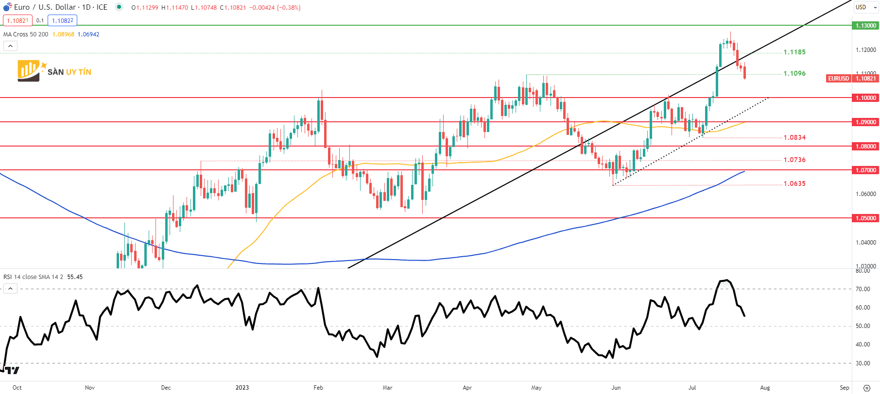Click the 2023 label on time axis

pyautogui.click(x=242, y=388)
